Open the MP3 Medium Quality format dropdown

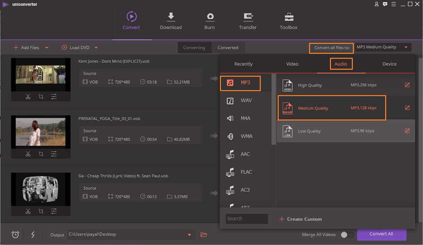point(383,47)
